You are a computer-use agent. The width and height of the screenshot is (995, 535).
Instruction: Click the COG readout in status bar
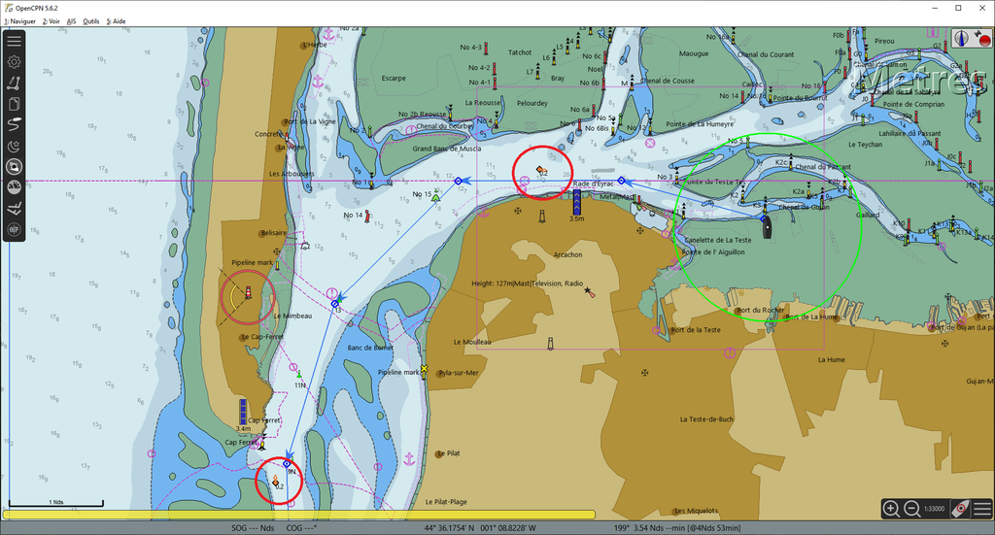[x=301, y=528]
